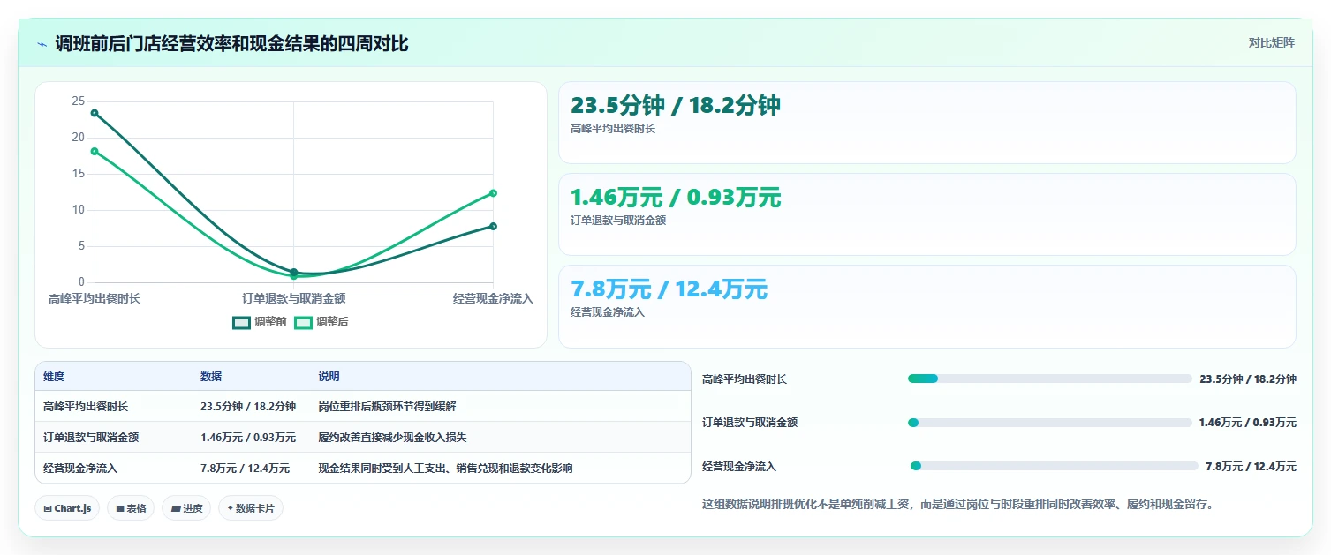Viewport: 1331px width, 555px height.
Task: Click table value 1.46万元 / 0.93万元
Action: tap(248, 438)
